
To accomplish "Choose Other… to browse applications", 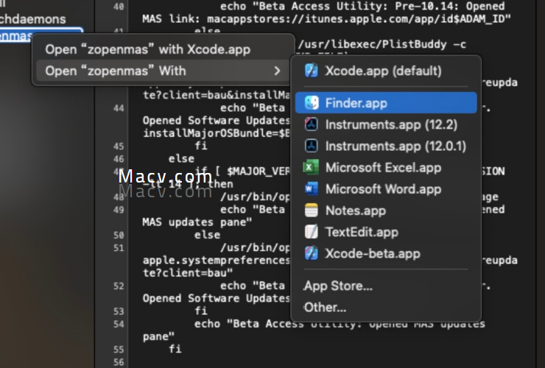I will (x=386, y=307).
